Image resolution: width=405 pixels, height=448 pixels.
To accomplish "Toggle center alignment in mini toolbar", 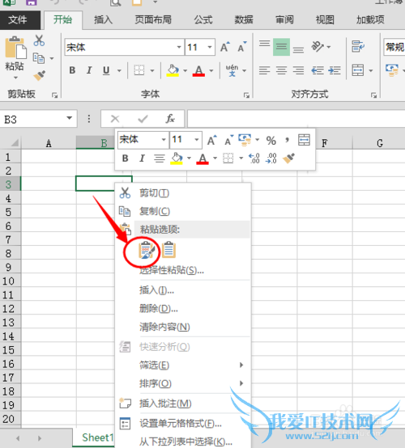I will [x=159, y=158].
